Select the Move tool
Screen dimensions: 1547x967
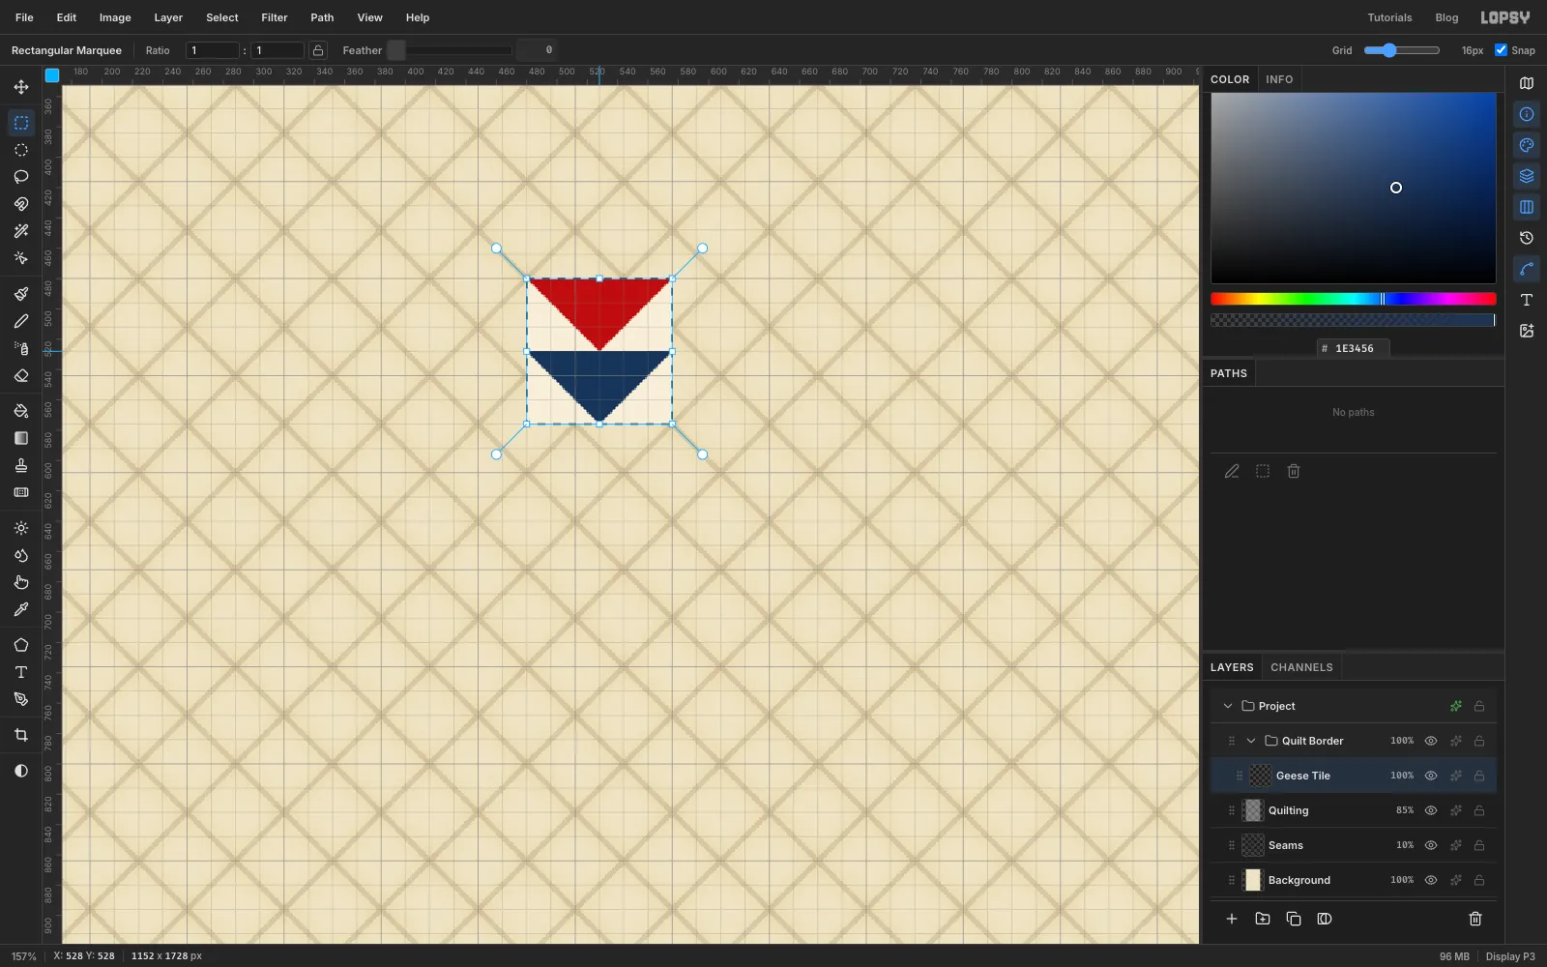[x=21, y=87]
